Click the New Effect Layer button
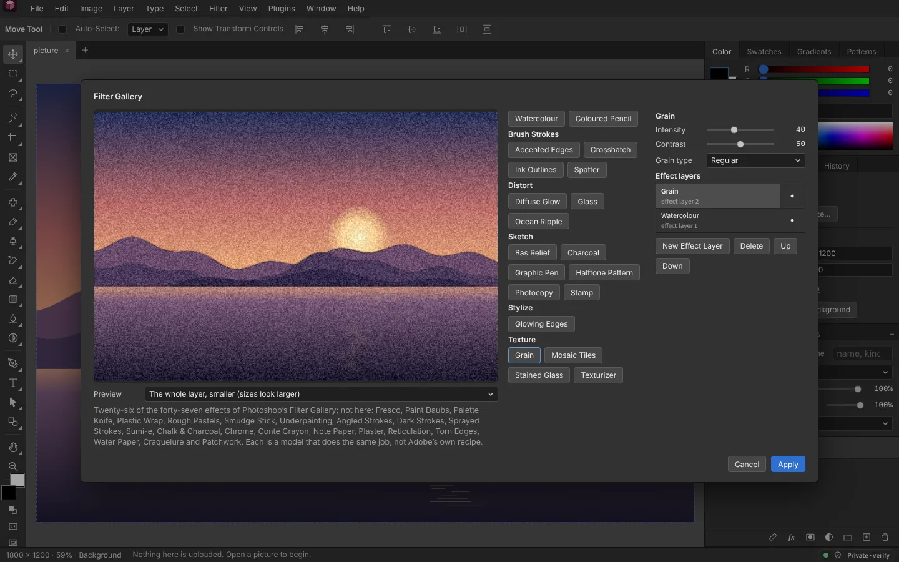This screenshot has width=899, height=562. (x=692, y=246)
